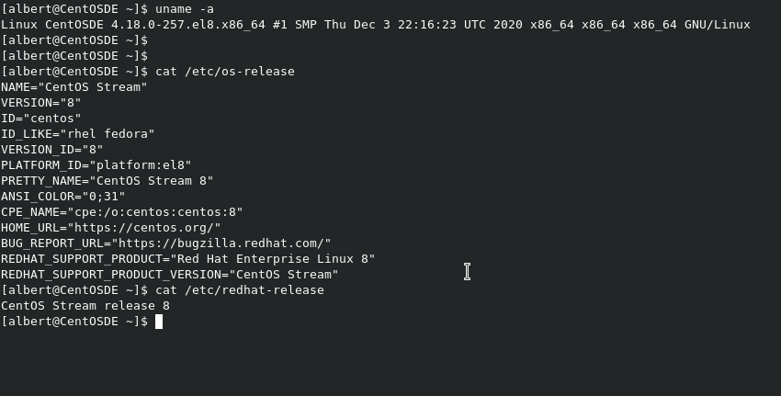Click the PRETTY_NAME="CentOS Stream 8" line
781x396 pixels.
(107, 180)
